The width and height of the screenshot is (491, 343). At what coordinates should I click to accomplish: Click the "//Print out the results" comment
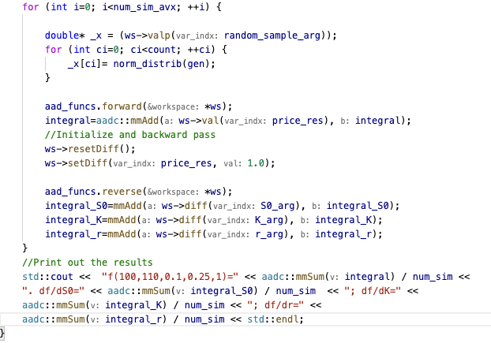click(88, 263)
